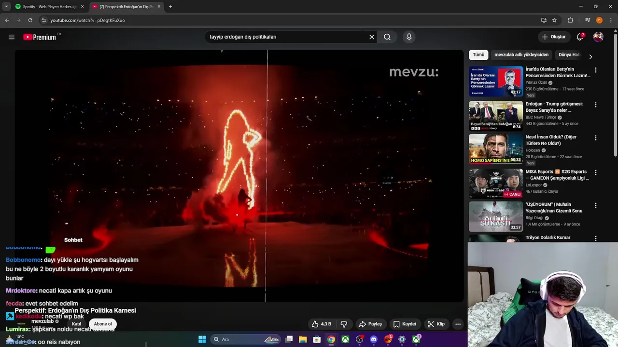Viewport: 618px width, 347px height.
Task: Open options for Erdoğan - Trump görüşmesi video
Action: pyautogui.click(x=595, y=105)
